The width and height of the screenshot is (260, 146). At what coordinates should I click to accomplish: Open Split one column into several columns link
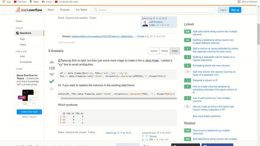pos(214,73)
